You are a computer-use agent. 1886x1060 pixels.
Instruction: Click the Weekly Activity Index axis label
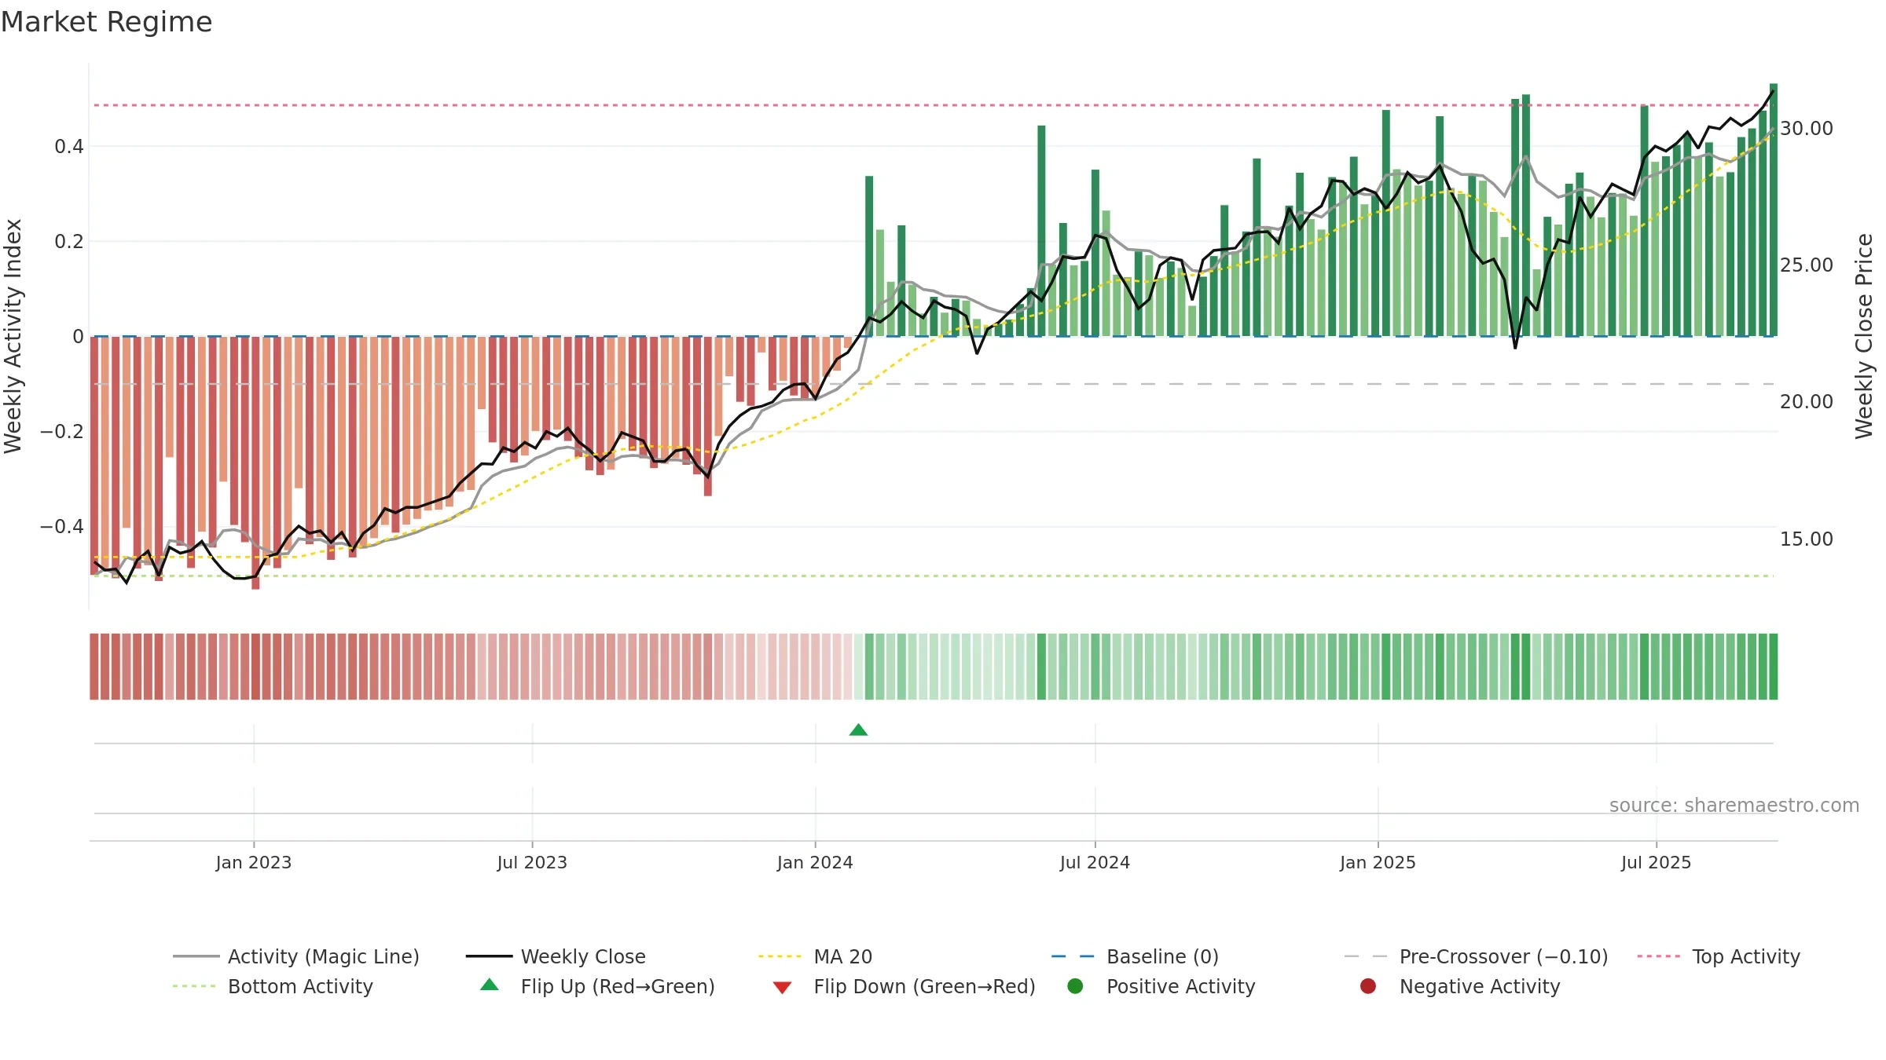tap(13, 336)
